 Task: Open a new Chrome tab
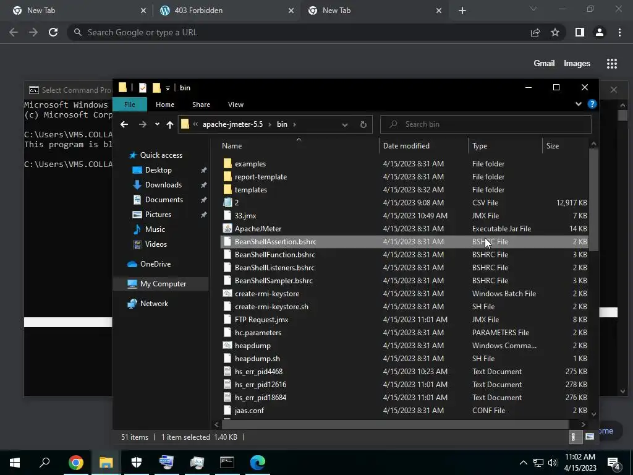pyautogui.click(x=462, y=11)
